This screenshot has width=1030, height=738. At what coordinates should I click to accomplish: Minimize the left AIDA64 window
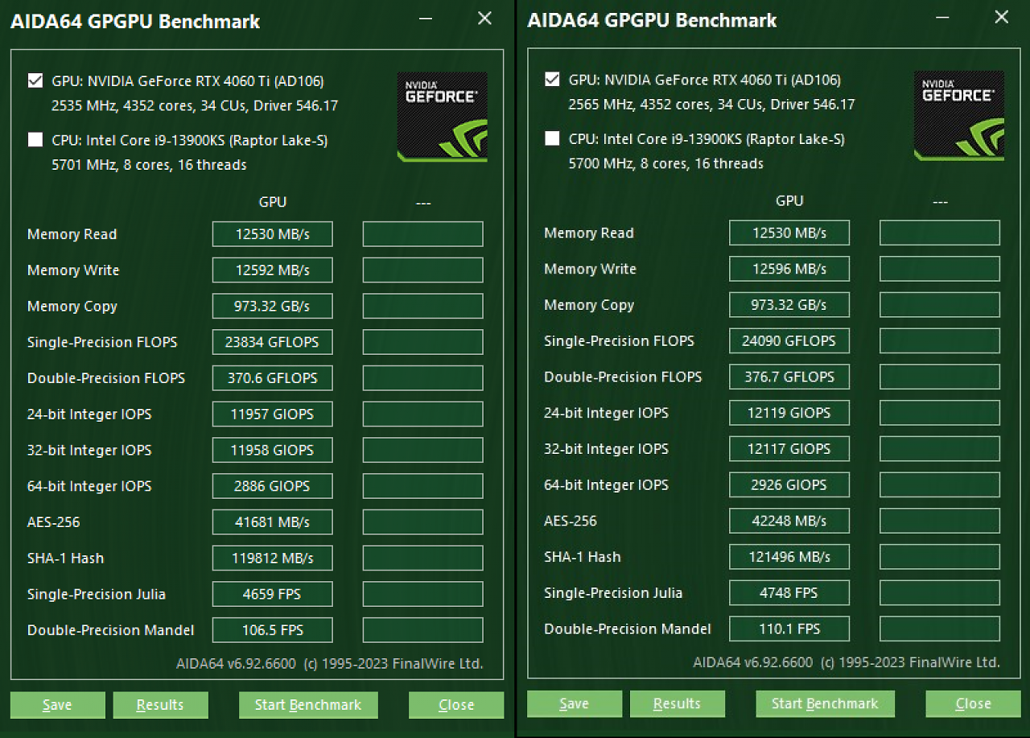click(425, 19)
